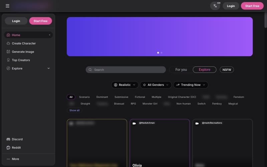Click the trending arrow icon
This screenshot has height=167, width=267.
pyautogui.click(x=178, y=85)
